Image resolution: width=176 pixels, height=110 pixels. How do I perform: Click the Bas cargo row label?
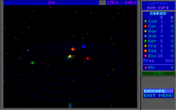coord(152,31)
